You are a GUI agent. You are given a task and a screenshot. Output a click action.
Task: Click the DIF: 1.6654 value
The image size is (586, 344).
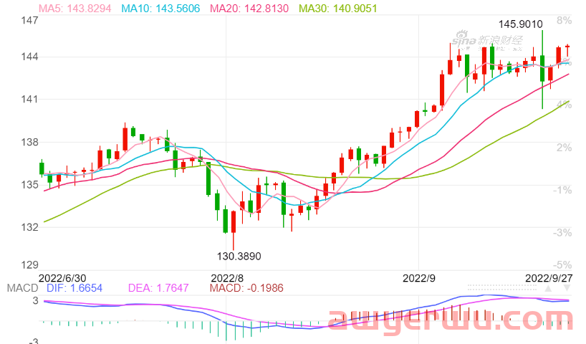(x=75, y=288)
